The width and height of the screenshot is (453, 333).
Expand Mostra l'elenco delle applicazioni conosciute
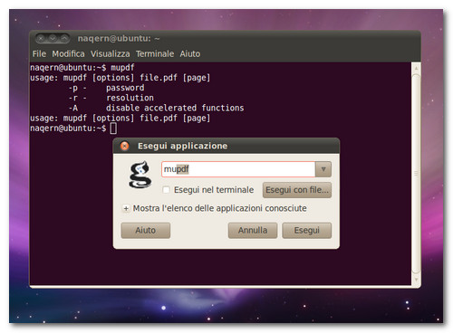coord(126,208)
